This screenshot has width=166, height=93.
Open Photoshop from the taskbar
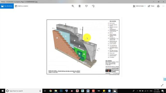coord(61,91)
